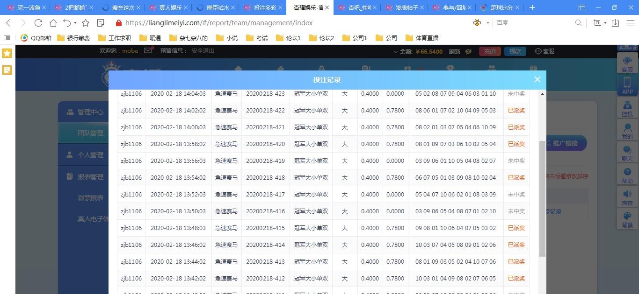Open 论坛1 bookmark folder
The image size is (639, 294).
tap(289, 38)
